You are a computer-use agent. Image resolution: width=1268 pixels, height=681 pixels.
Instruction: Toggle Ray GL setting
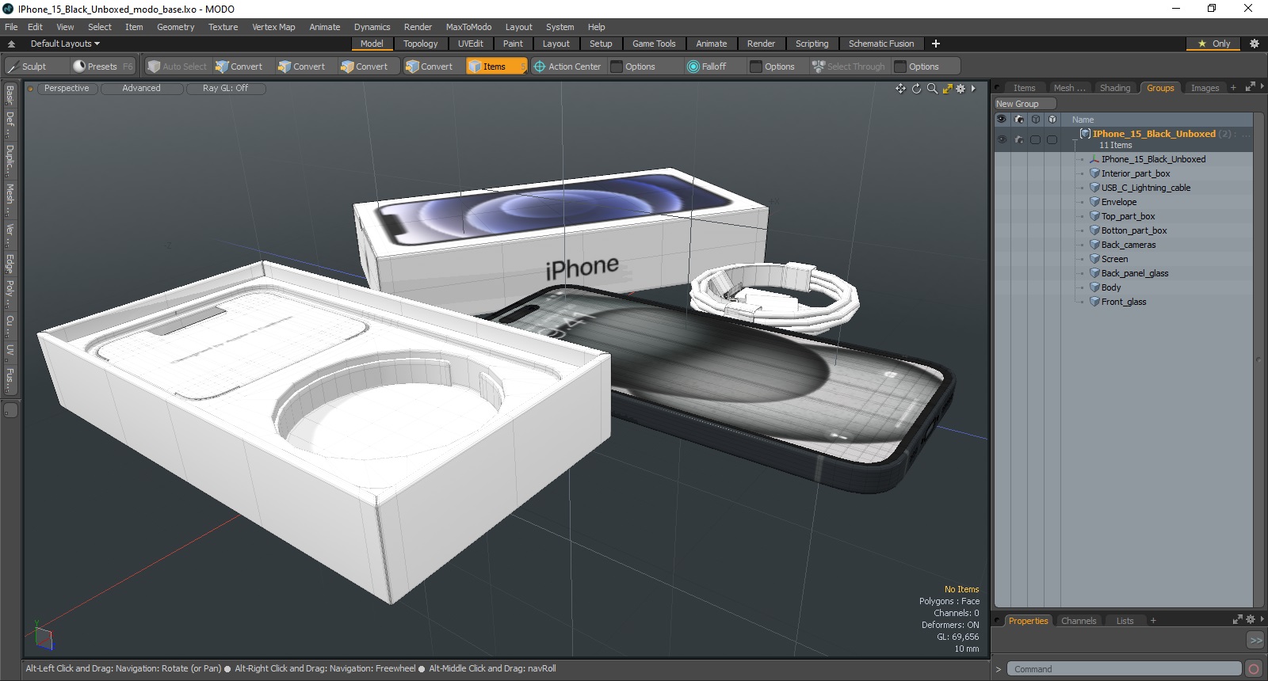225,89
